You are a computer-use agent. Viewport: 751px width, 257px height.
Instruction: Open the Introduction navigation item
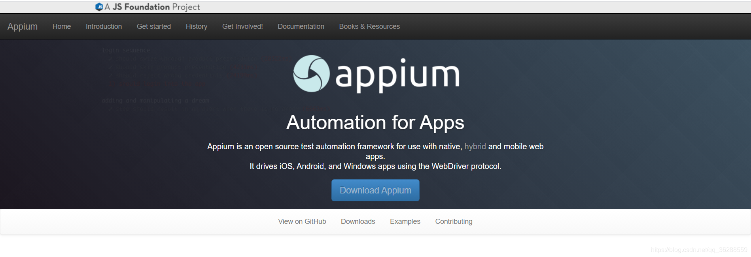(104, 26)
